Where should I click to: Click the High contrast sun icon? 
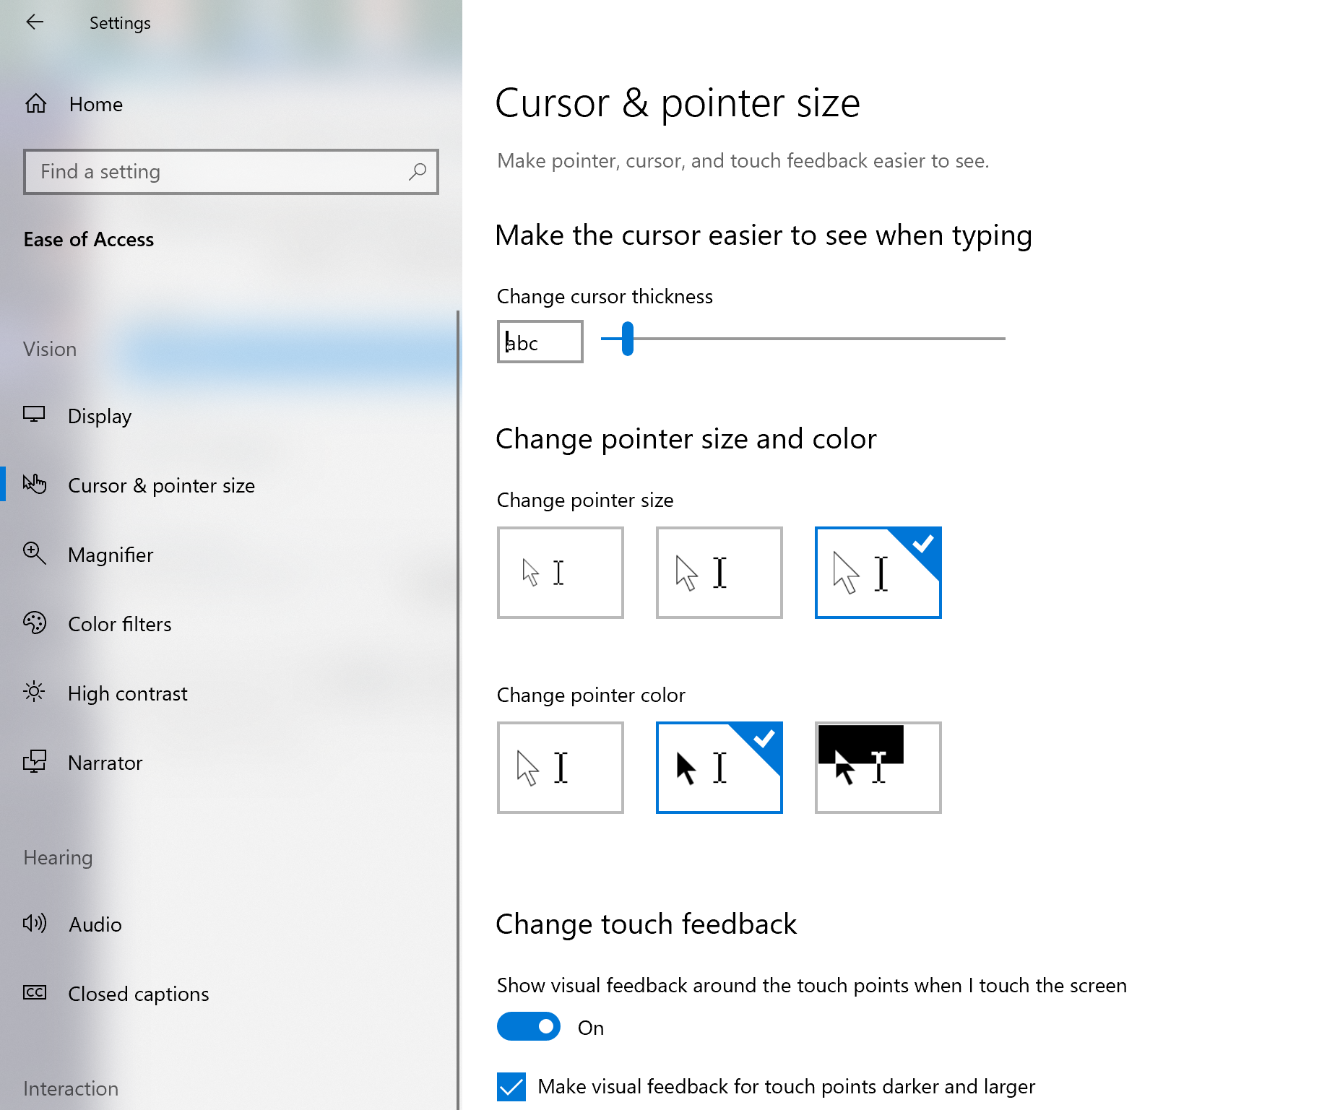(34, 692)
